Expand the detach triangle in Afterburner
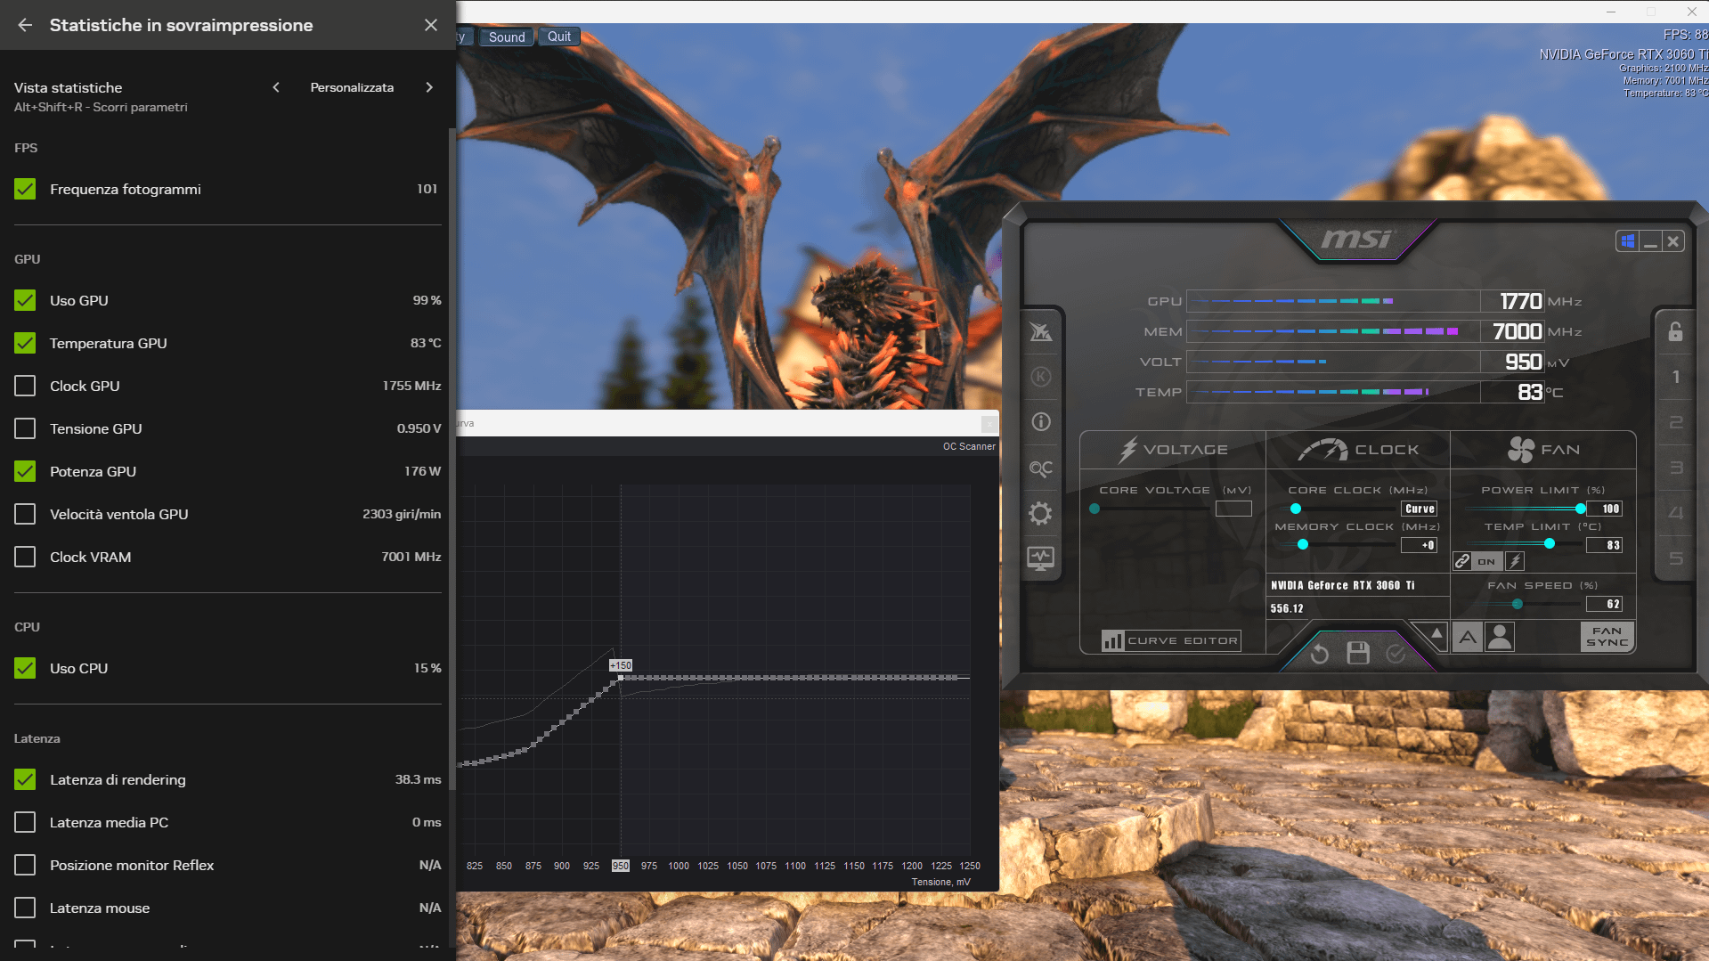 [1436, 633]
